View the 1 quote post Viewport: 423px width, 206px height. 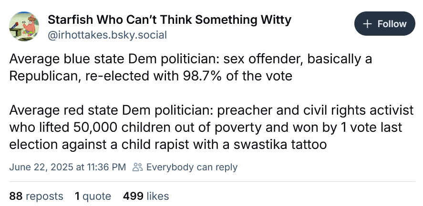click(93, 196)
